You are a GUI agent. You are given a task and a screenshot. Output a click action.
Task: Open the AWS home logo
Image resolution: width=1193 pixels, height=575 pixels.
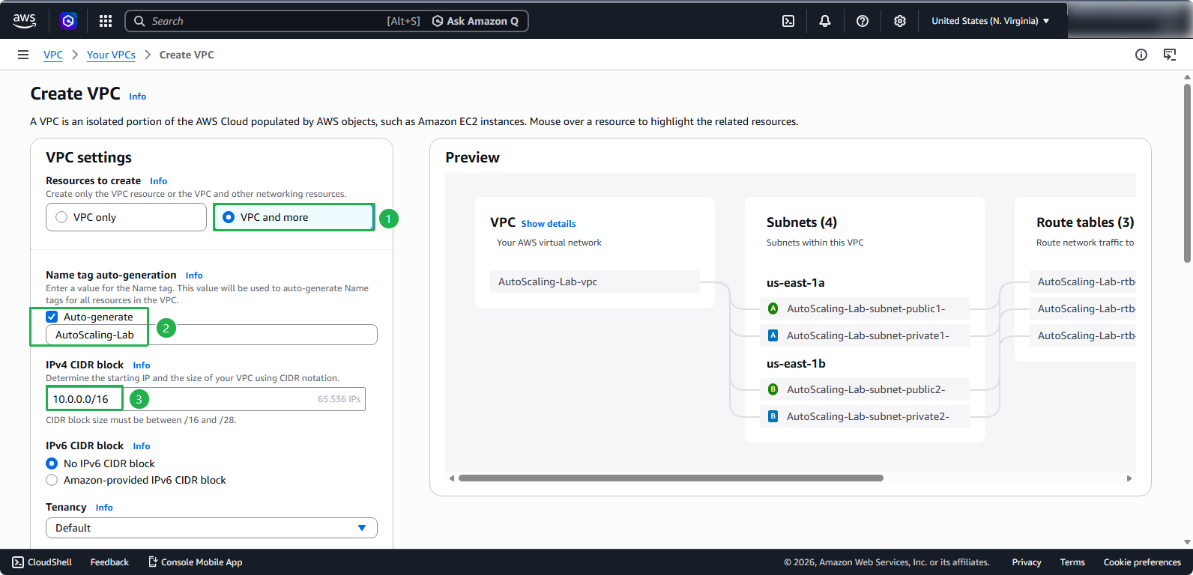pyautogui.click(x=24, y=21)
